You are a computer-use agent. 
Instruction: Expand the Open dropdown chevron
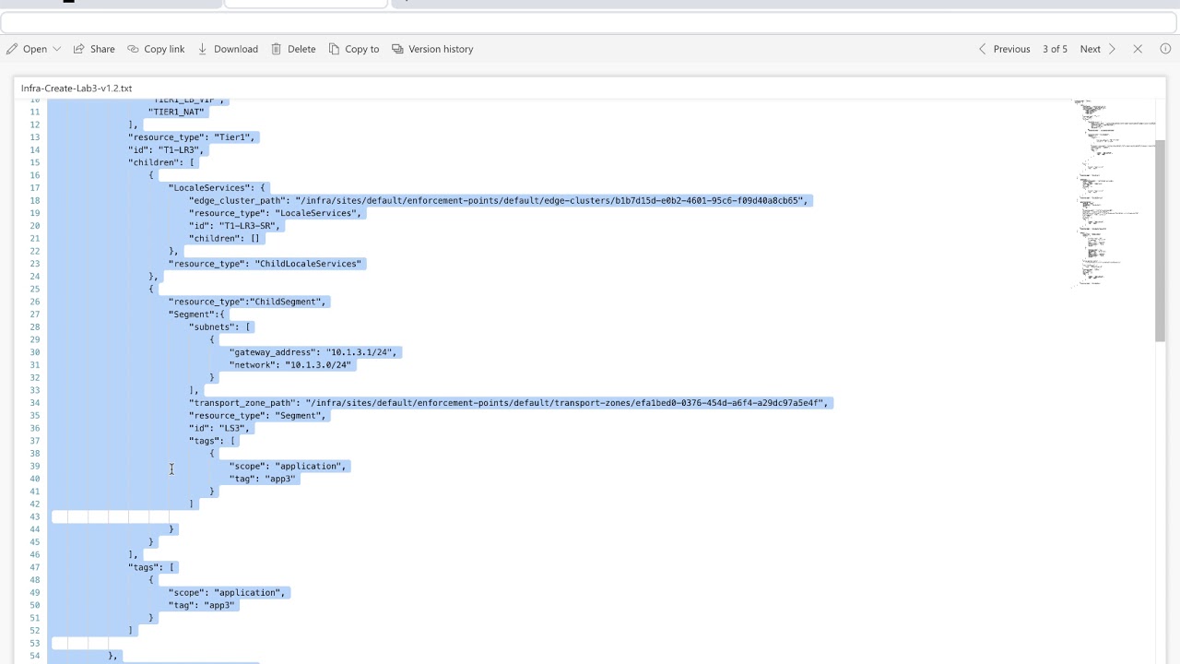57,49
